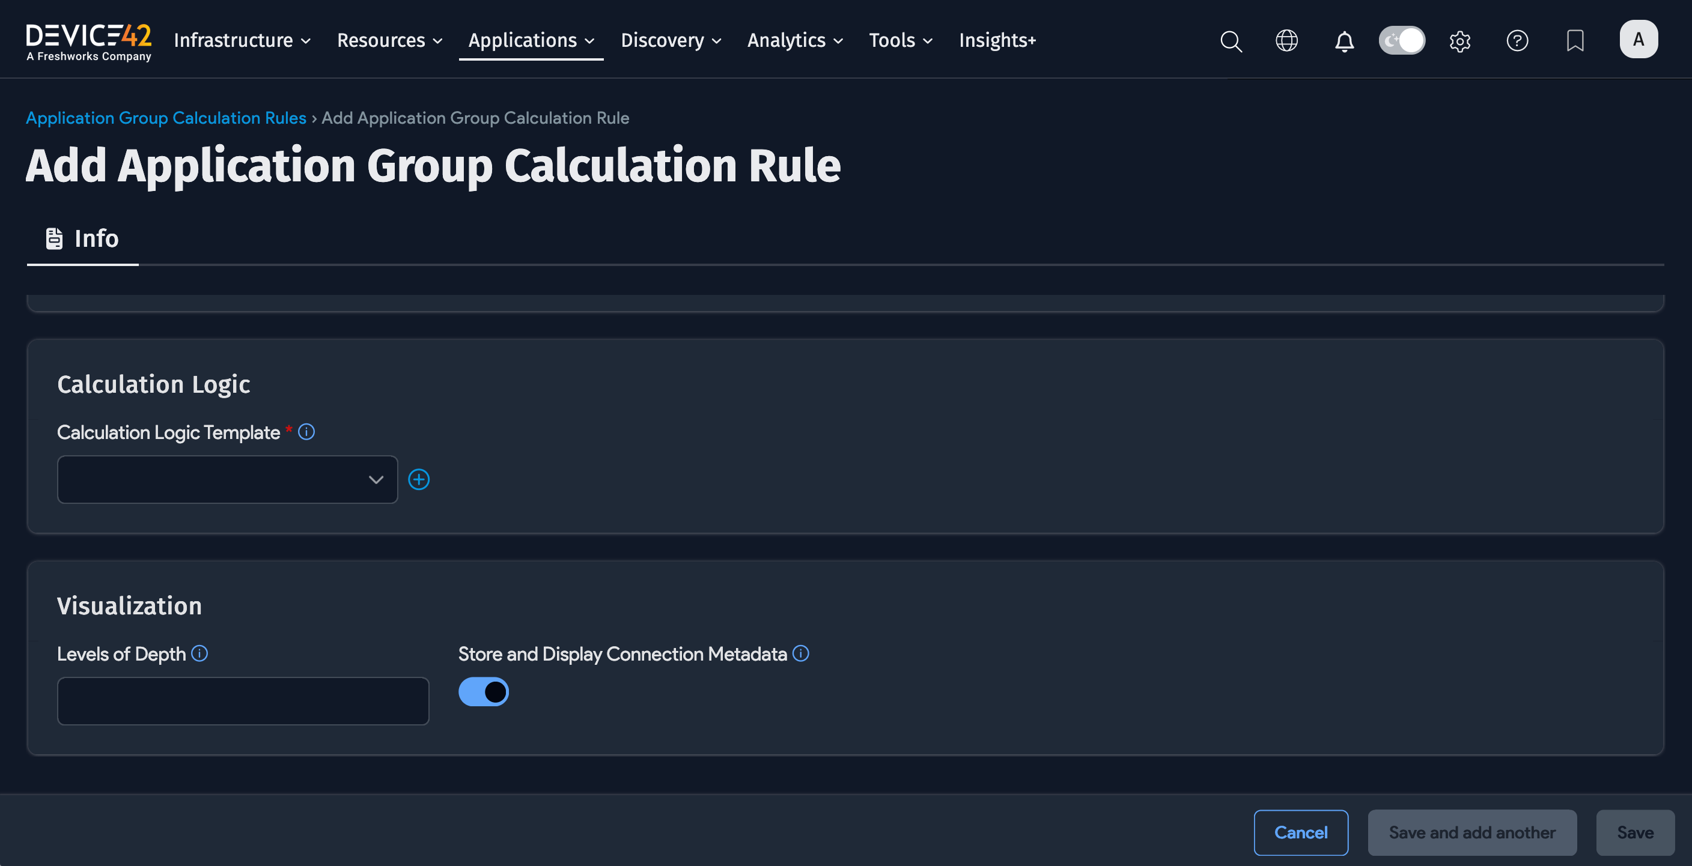Open the Calculation Logic Template dropdown
Image resolution: width=1692 pixels, height=866 pixels.
click(227, 479)
